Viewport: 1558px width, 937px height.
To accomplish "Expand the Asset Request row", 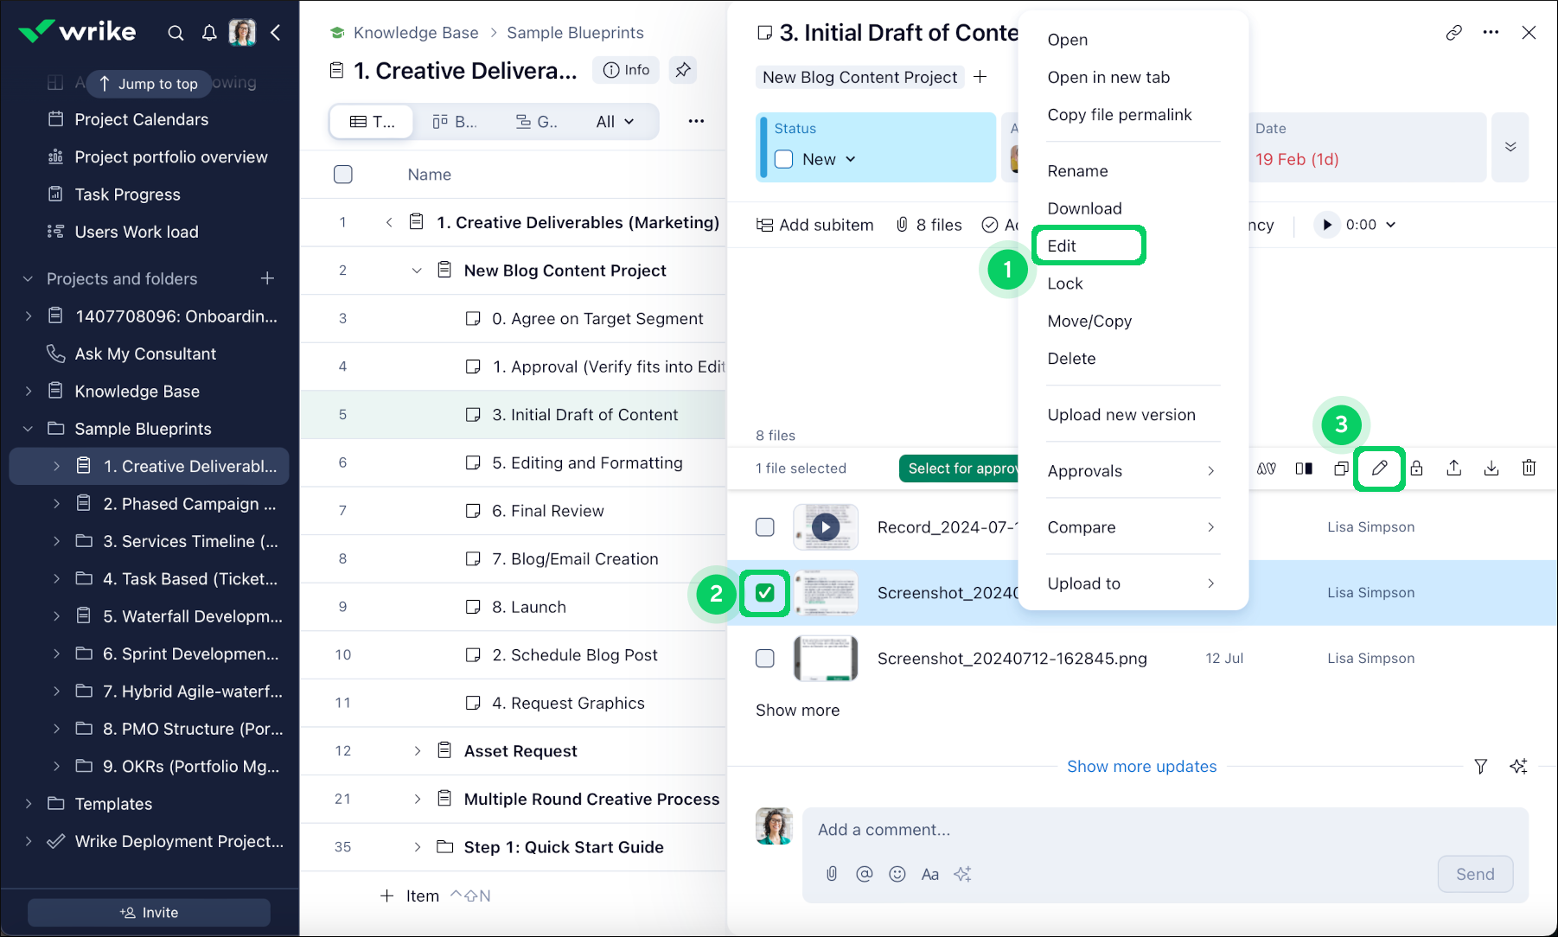I will point(417,751).
